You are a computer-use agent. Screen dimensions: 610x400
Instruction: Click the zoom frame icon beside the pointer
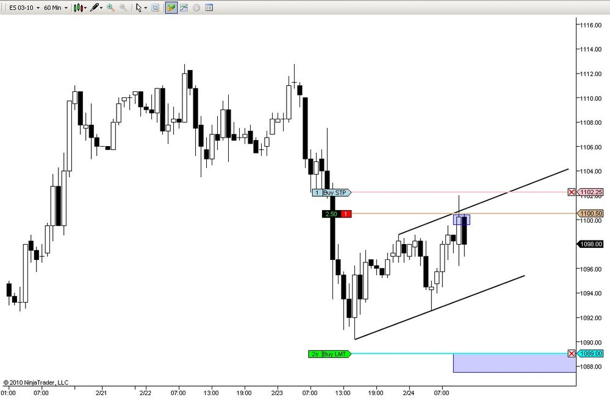pos(155,7)
